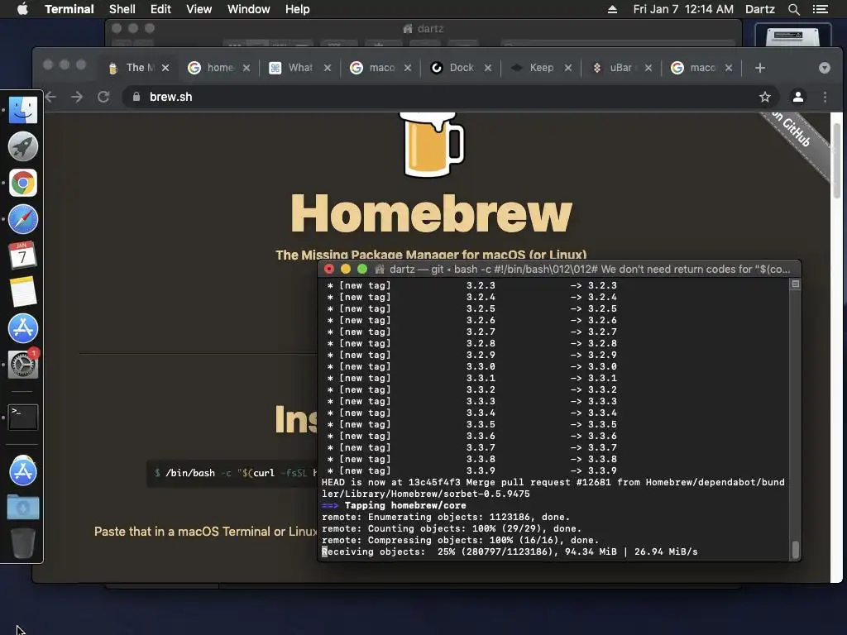Click the eject icon in menu bar
The height and width of the screenshot is (635, 847).
pyautogui.click(x=612, y=9)
